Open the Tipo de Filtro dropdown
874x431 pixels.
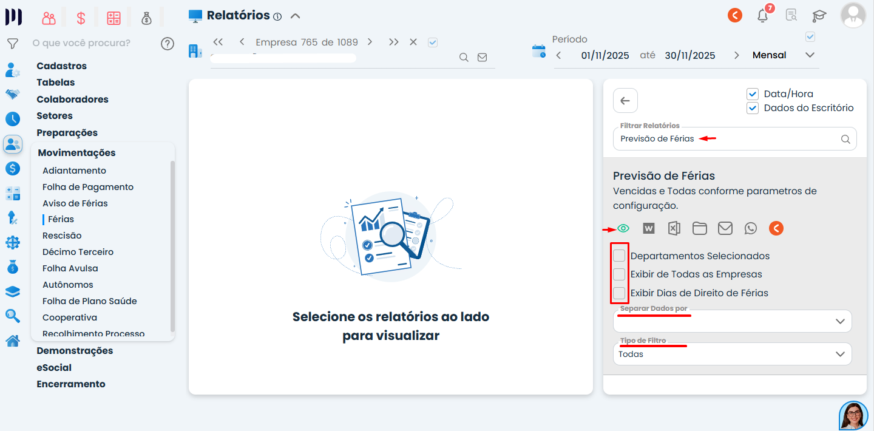[733, 354]
